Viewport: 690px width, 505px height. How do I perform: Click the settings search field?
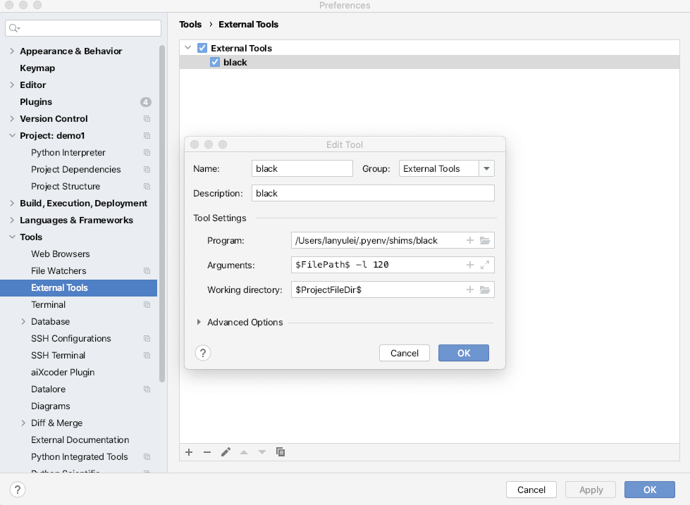pyautogui.click(x=83, y=28)
